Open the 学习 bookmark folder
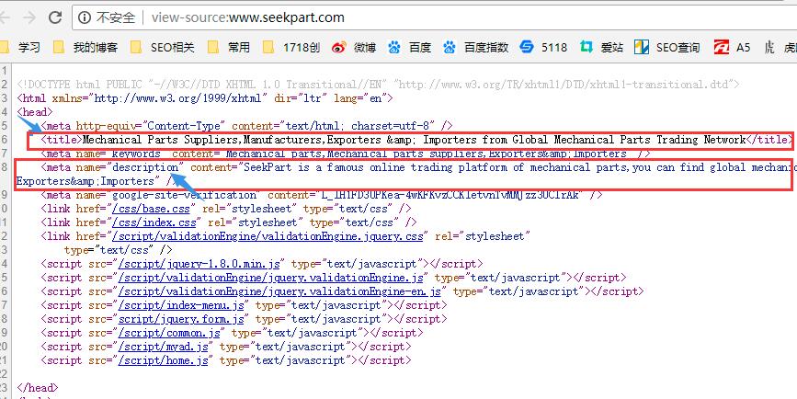 (x=20, y=48)
